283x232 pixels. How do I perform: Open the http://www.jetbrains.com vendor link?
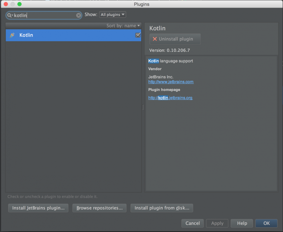coord(171,82)
